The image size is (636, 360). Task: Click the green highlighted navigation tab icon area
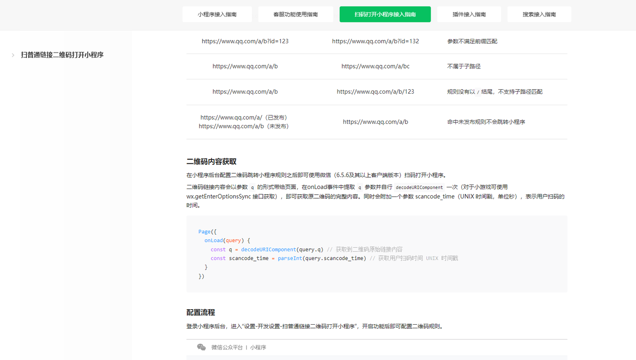click(x=385, y=14)
